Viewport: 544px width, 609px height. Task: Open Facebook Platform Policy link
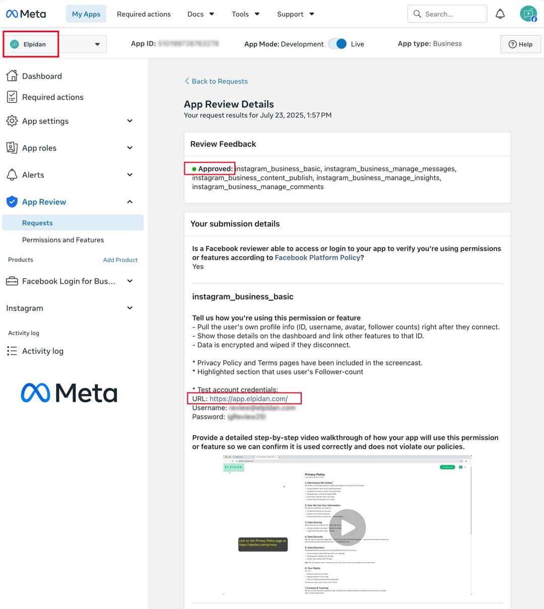pos(317,257)
